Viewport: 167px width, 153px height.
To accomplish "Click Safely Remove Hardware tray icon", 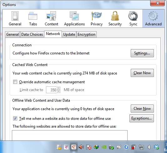I will tap(111, 147).
